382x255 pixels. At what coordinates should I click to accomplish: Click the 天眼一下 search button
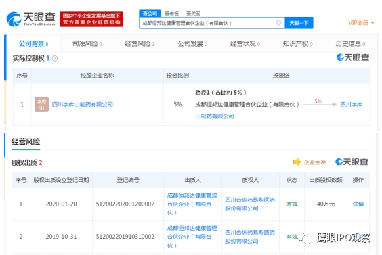tap(299, 23)
